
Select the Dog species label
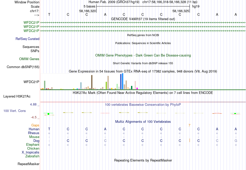point(36,141)
